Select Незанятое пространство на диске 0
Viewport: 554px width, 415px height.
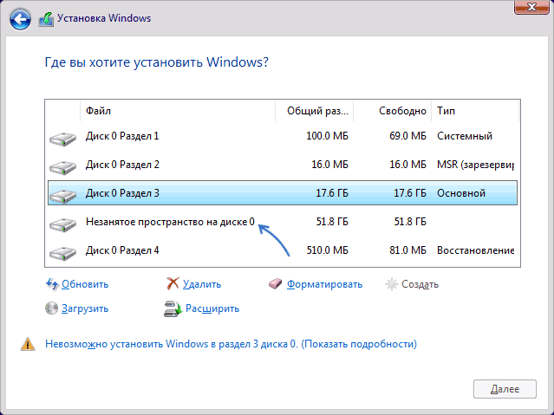(x=170, y=222)
